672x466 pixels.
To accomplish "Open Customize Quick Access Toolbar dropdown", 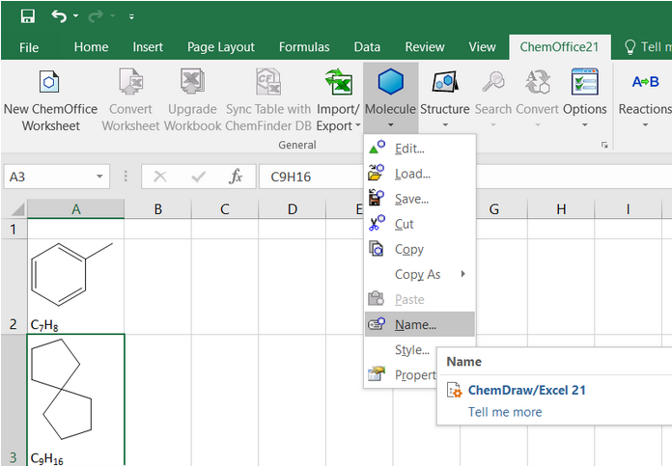I will (x=131, y=16).
